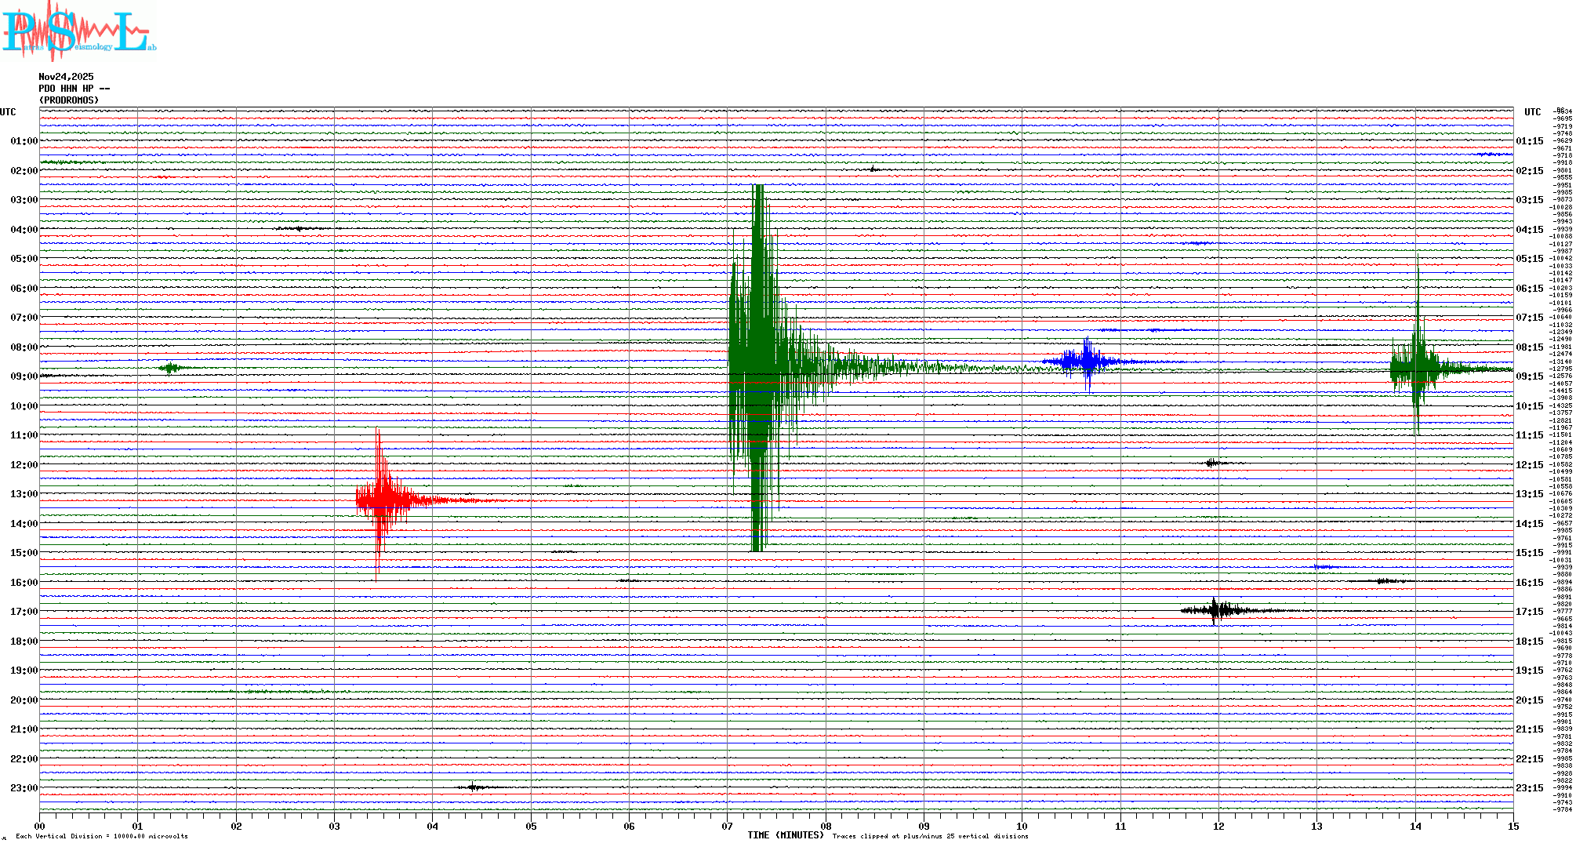Viewport: 1576px width, 847px height.
Task: Click minute 07 on the bottom axis
Action: [x=727, y=826]
